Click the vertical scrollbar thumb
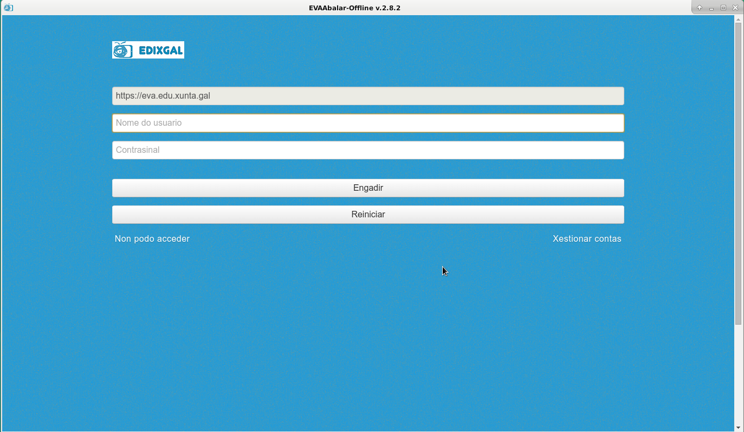Screen dimensions: 744x432 pos(738,173)
